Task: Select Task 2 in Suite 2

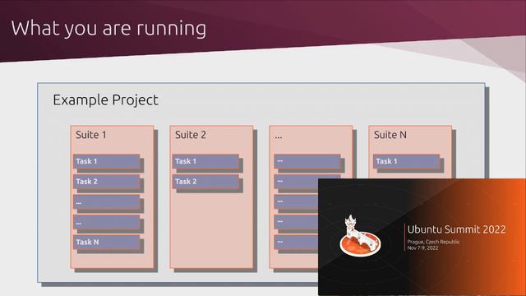Action: 205,182
